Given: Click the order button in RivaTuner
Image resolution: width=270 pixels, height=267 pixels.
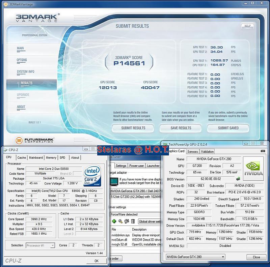Looking at the screenshot, I should (115, 258).
